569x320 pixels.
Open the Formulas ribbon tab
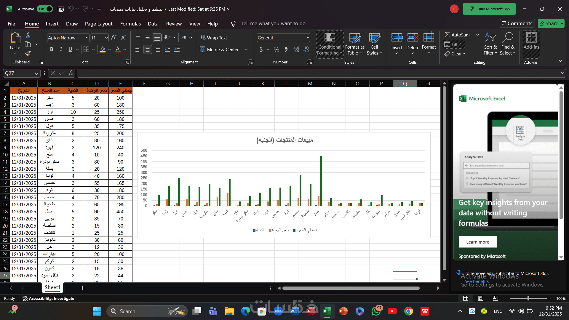[130, 24]
